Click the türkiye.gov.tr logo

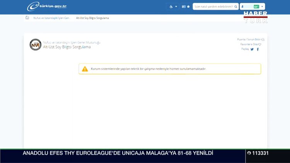tap(47, 7)
